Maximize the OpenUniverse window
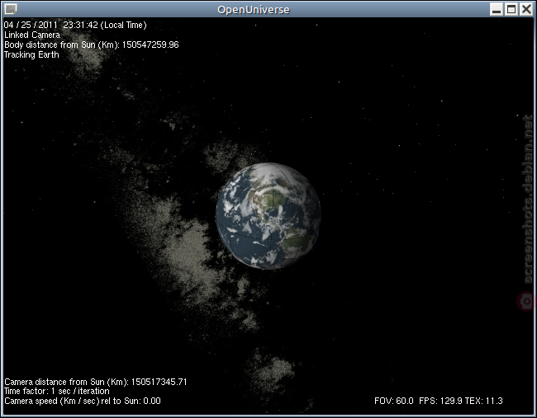Viewport: 537px width, 418px height. coord(511,9)
